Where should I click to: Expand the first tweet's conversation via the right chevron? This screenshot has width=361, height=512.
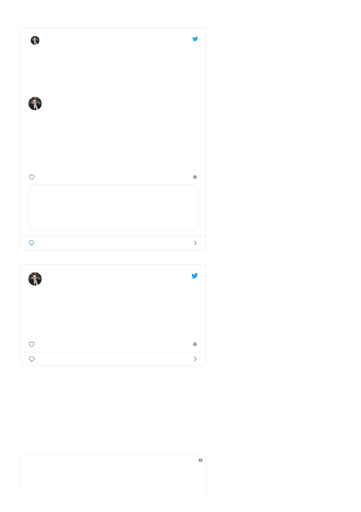(x=195, y=243)
